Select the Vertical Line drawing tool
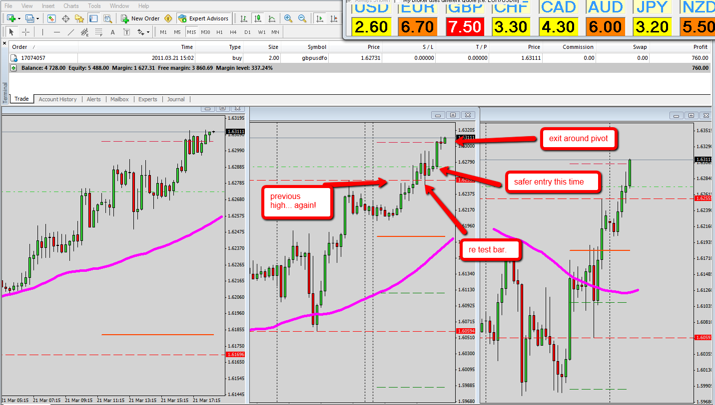Image resolution: width=715 pixels, height=405 pixels. click(43, 32)
